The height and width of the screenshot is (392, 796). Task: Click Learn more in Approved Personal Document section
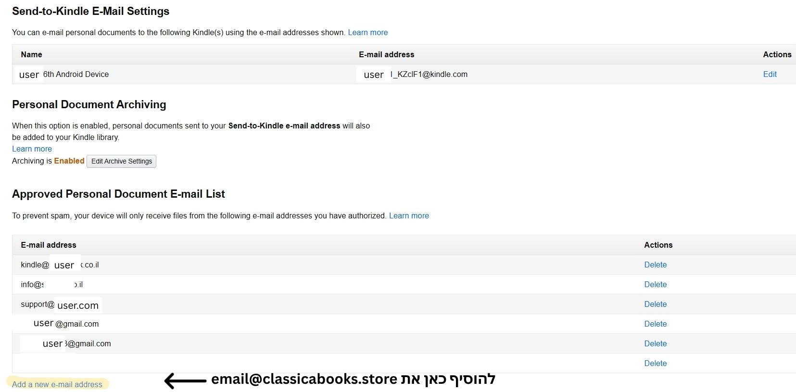pos(409,215)
